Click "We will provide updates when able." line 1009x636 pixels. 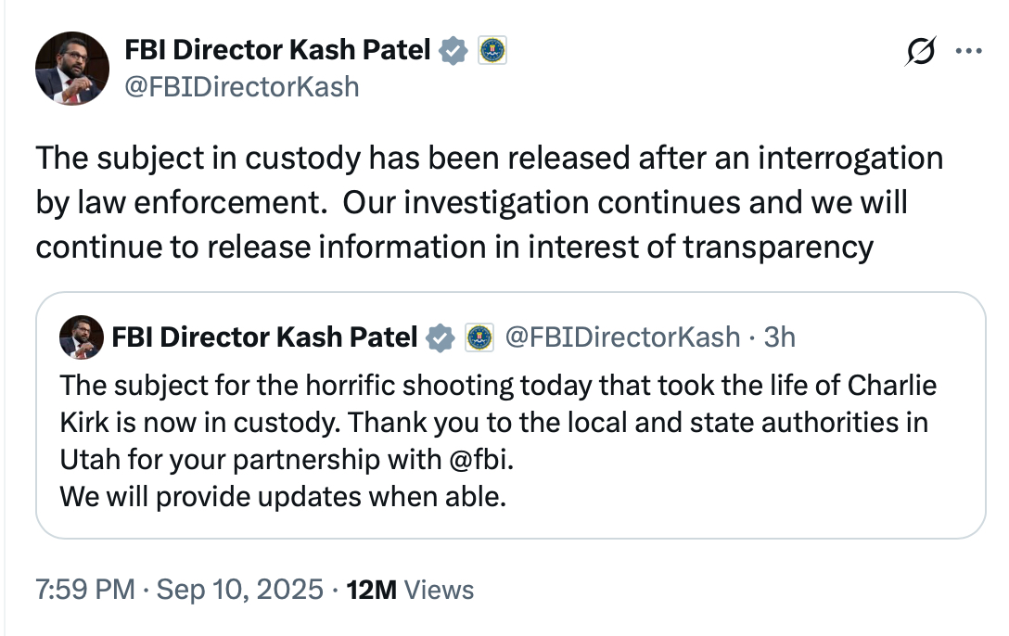coord(283,496)
